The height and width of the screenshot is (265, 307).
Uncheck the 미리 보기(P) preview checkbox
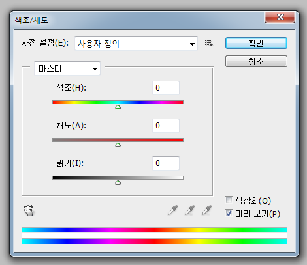tap(229, 214)
